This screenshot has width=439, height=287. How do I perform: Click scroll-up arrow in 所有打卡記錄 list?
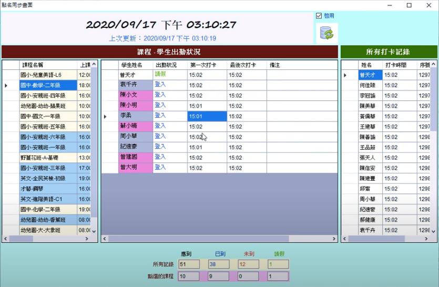point(434,65)
